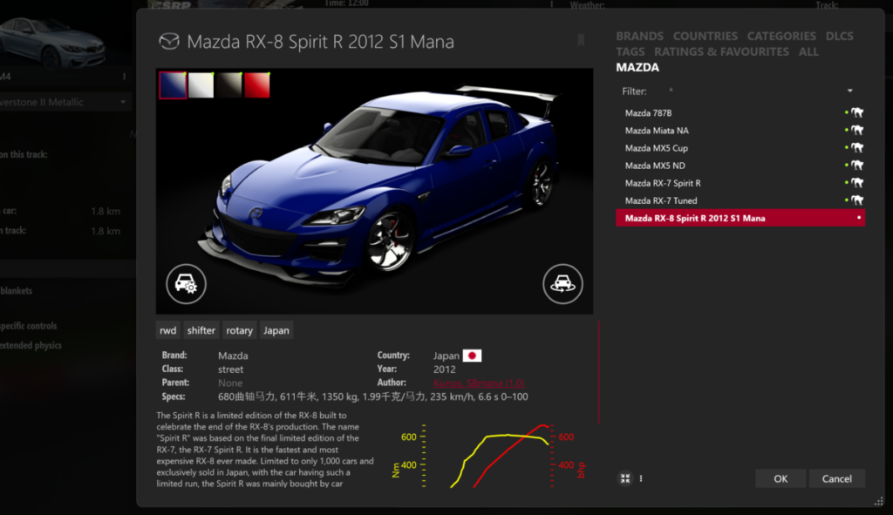Viewport: 893px width, 515px height.
Task: Select Mazda RX-8 Spirit R 2012 S1 Mana row
Action: (x=740, y=218)
